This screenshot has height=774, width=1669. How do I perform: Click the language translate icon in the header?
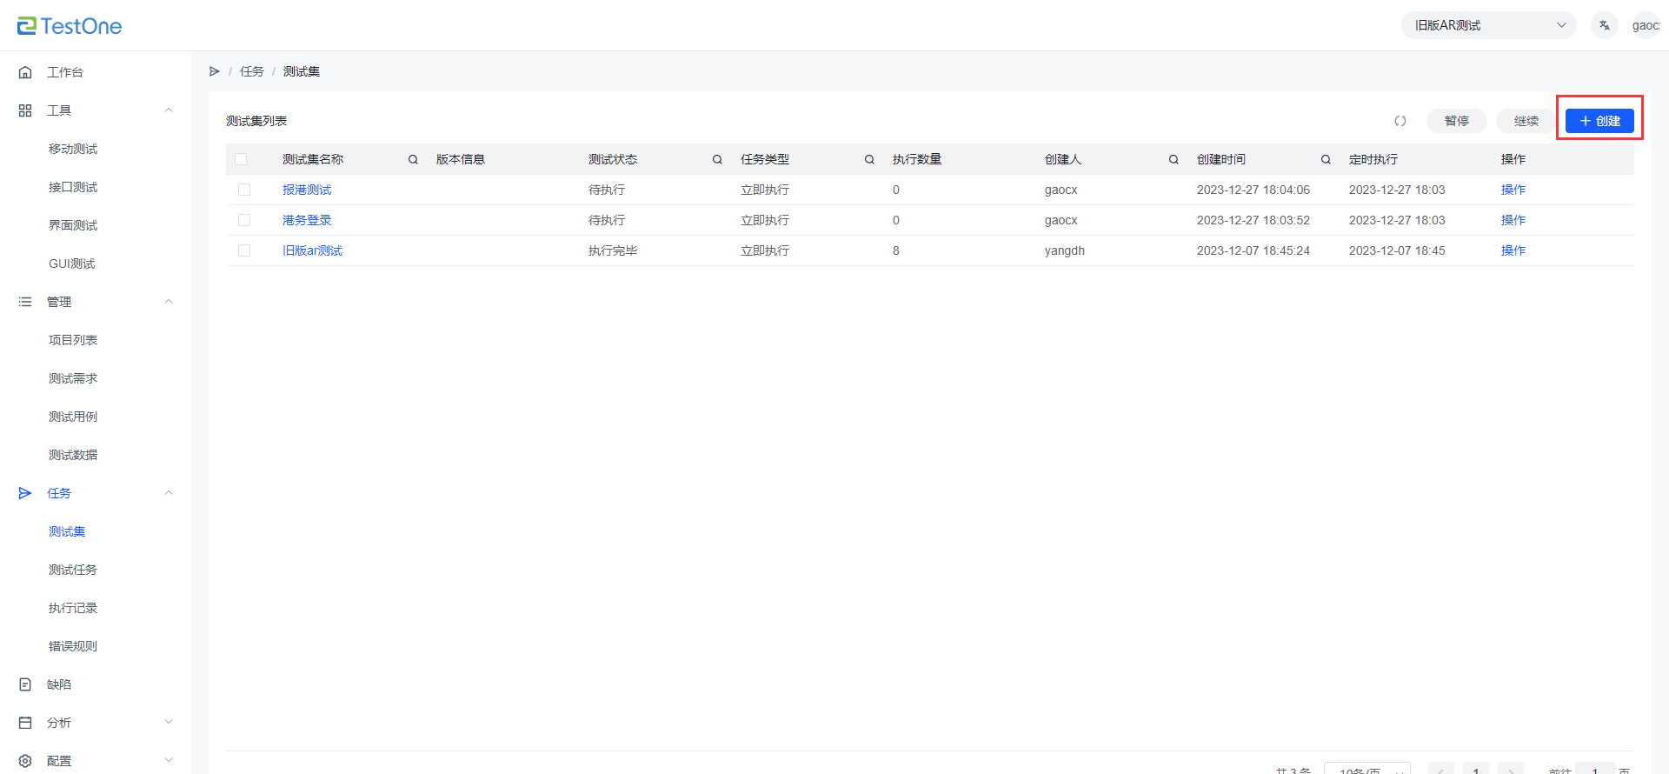pos(1605,25)
